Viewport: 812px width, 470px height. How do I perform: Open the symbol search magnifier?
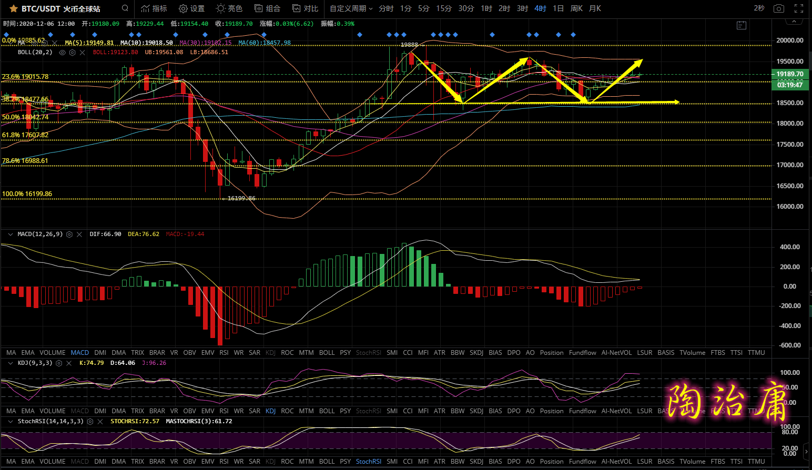coord(125,8)
